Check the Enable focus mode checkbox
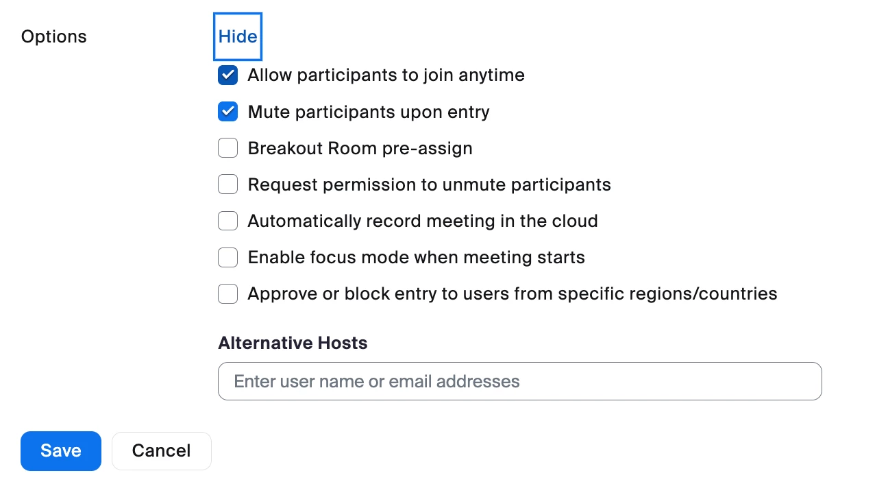Viewport: 888px width, 495px height. pyautogui.click(x=227, y=257)
